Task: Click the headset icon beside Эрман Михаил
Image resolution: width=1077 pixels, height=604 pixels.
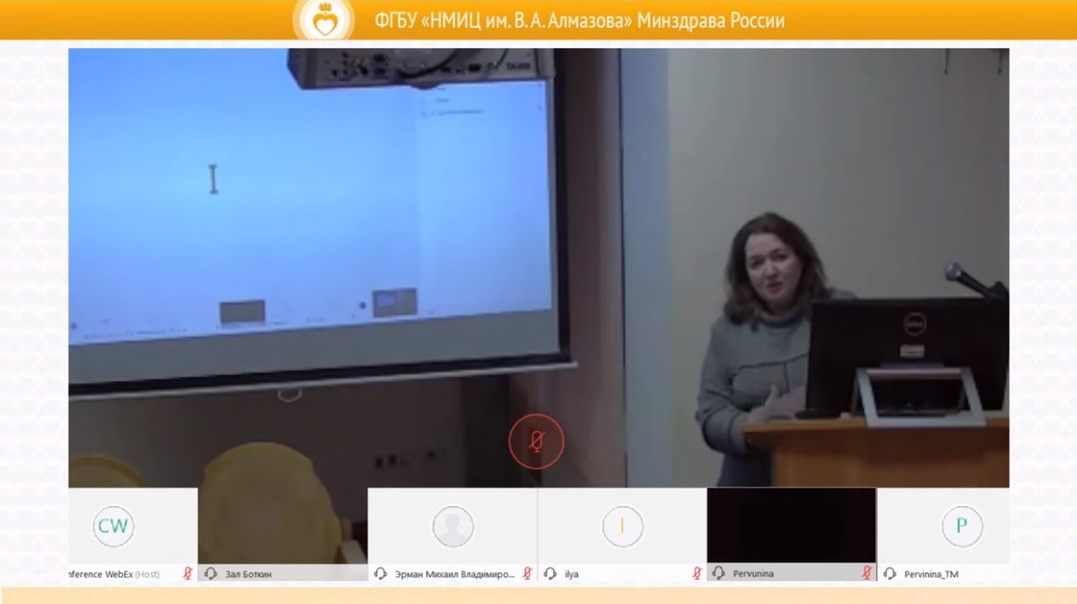Action: pos(380,574)
